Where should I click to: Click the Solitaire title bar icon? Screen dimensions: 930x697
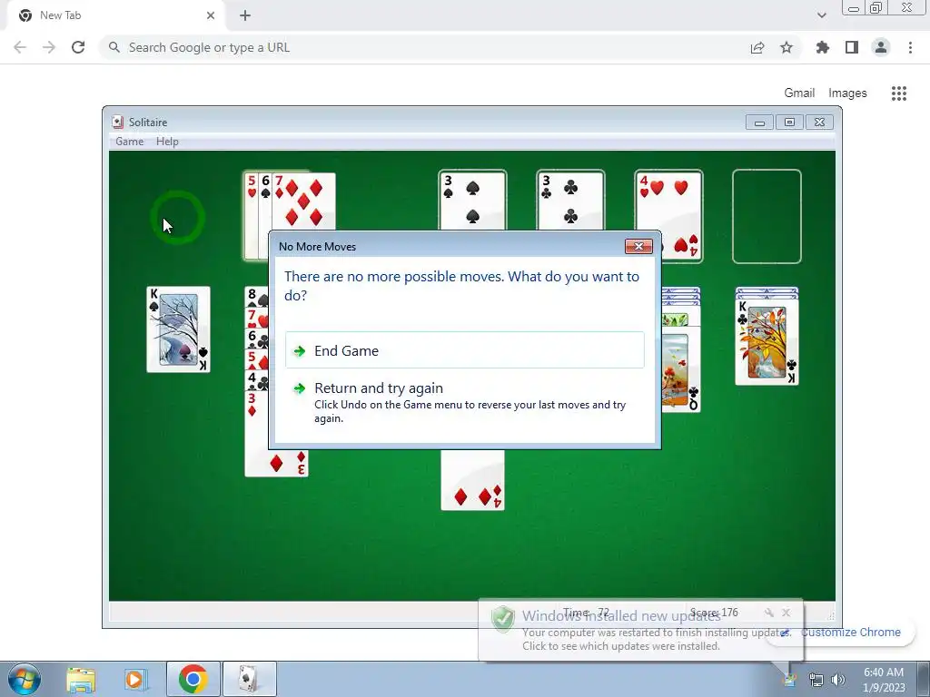coord(117,123)
